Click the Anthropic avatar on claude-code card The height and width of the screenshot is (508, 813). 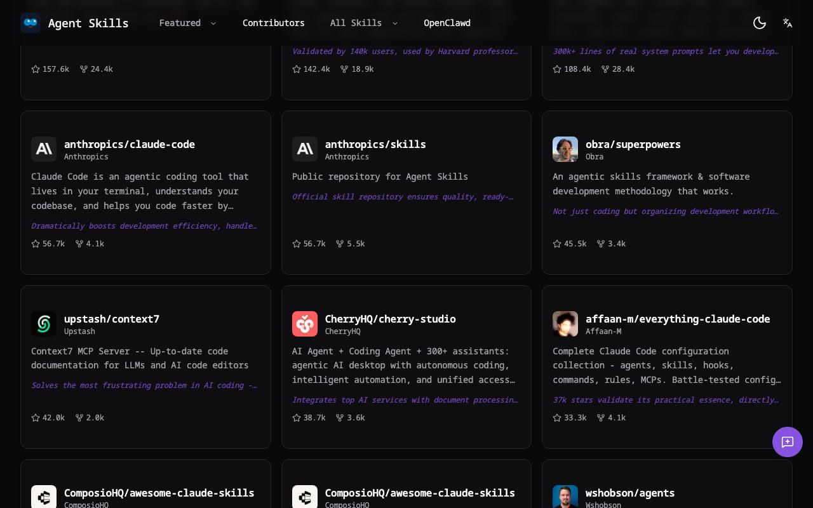tap(44, 149)
